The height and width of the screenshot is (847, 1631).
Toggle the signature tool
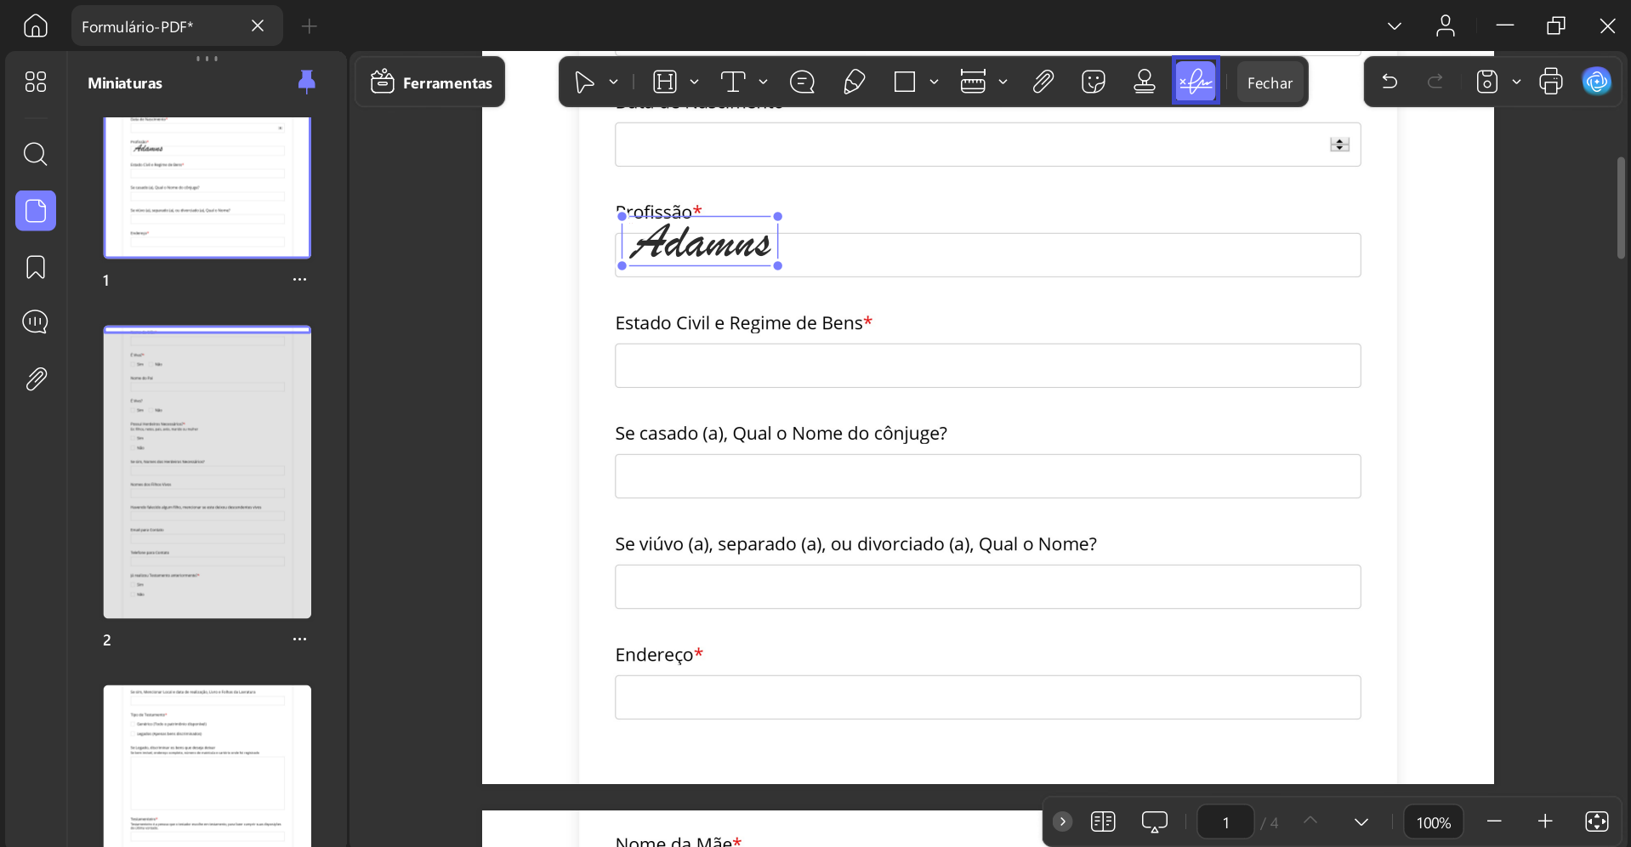tap(1196, 82)
